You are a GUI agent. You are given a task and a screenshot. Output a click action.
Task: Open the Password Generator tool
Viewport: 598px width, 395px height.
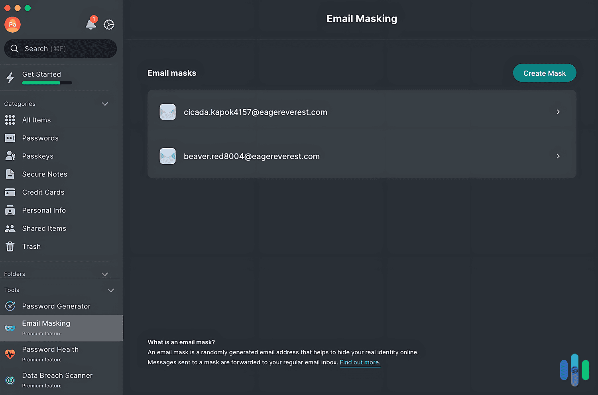(56, 306)
